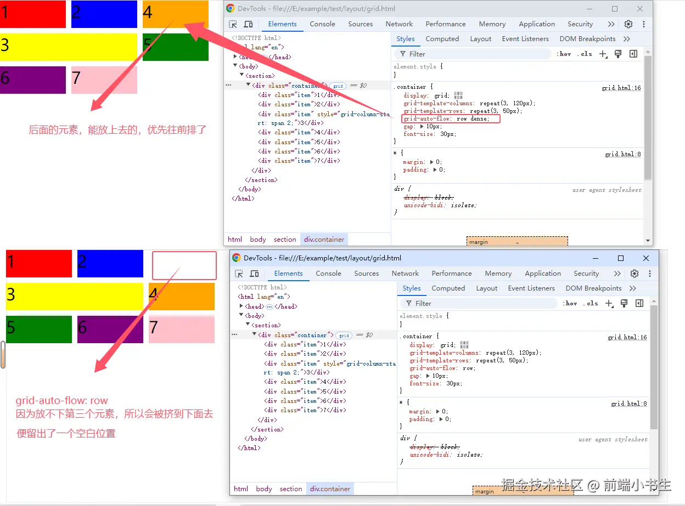Add new style rule in upper DevTools

coord(603,54)
